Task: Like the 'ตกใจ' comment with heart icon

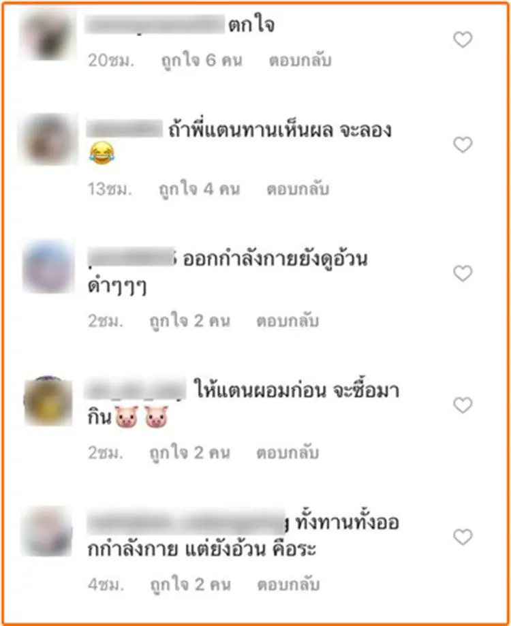Action: coord(463,40)
